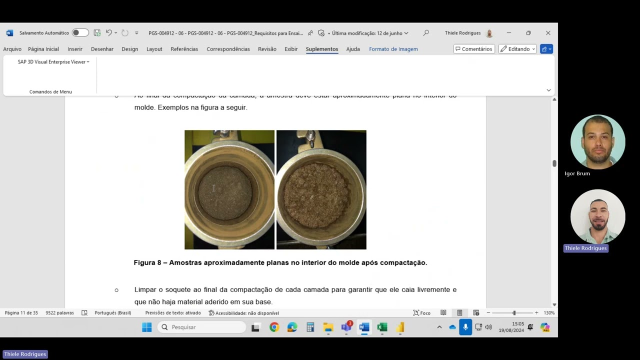The image size is (640, 360).
Task: Open Power BI from taskbar
Action: click(400, 327)
